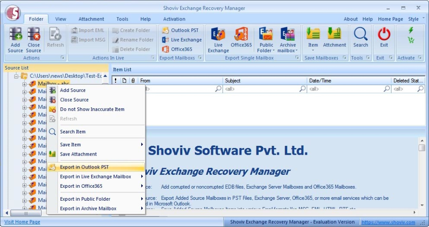Viewport: 429px width, 227px height.
Task: Click the green shopping cart icon
Action: pyautogui.click(x=411, y=40)
